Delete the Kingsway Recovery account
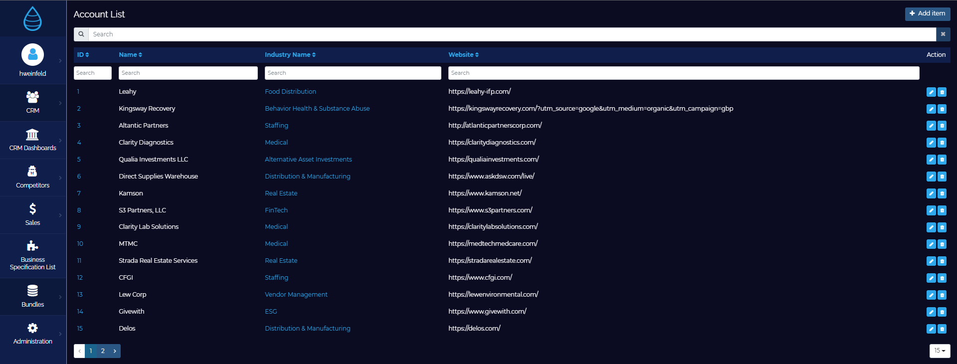957x364 pixels. pos(942,109)
